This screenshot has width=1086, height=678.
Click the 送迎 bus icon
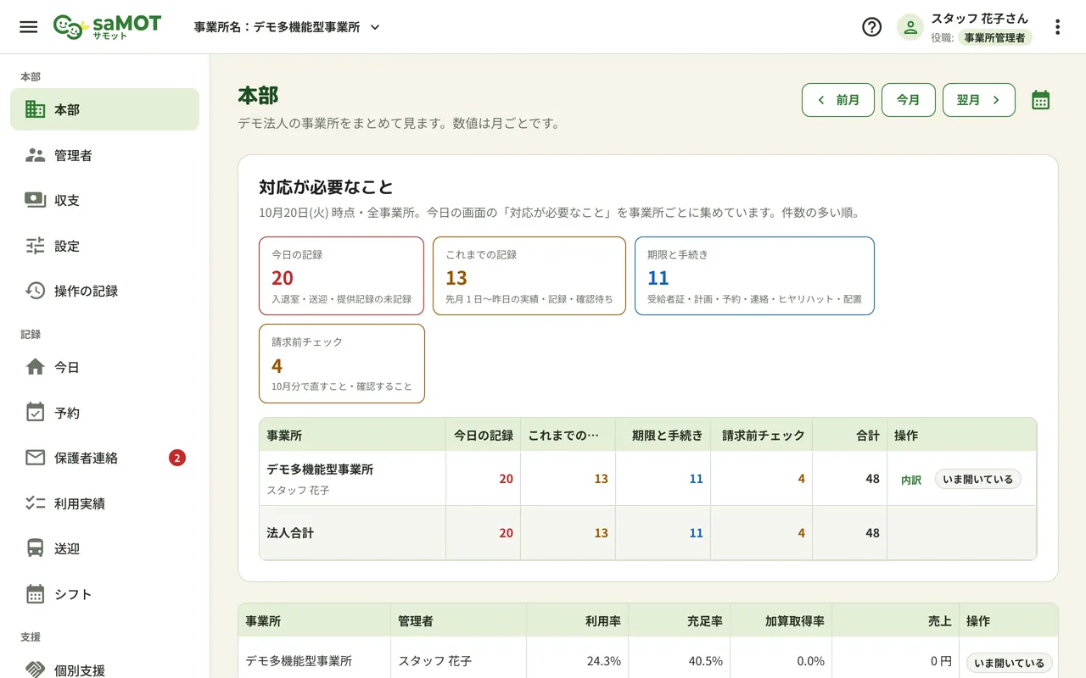click(35, 548)
